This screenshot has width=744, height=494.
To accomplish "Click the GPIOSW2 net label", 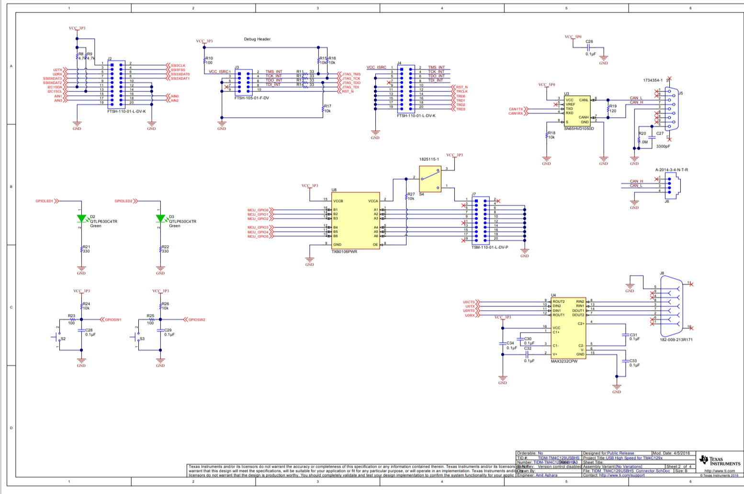I will tap(197, 319).
